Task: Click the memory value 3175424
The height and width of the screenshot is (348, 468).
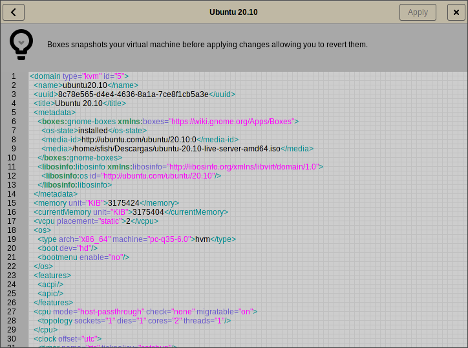Action: [123, 203]
